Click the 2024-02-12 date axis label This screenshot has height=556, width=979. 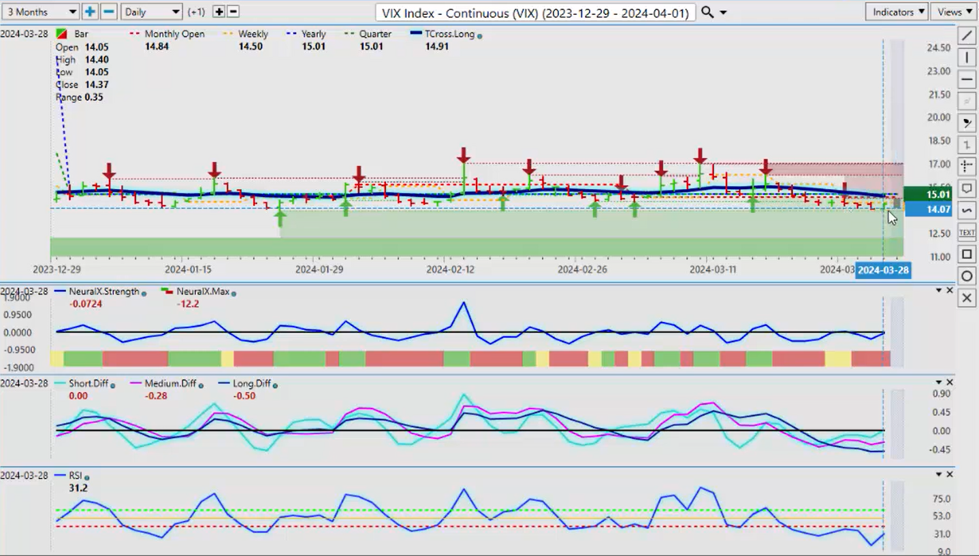point(449,269)
